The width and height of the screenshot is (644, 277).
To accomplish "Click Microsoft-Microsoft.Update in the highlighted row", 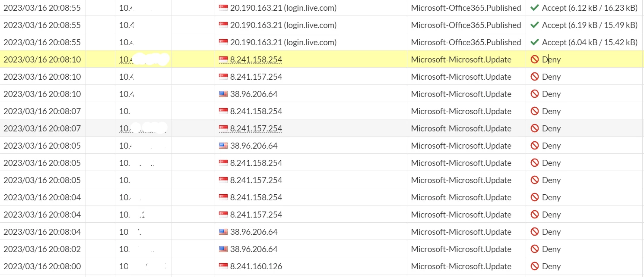I will tap(461, 59).
